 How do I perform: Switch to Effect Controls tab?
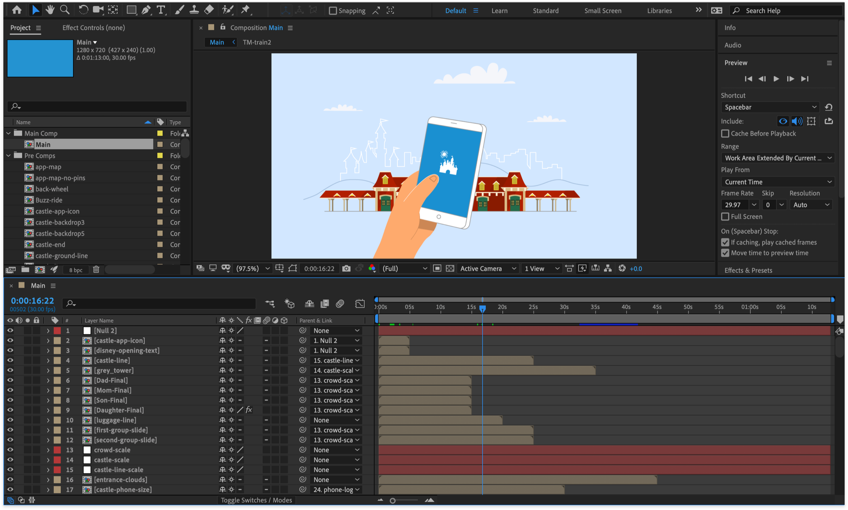[x=93, y=28]
